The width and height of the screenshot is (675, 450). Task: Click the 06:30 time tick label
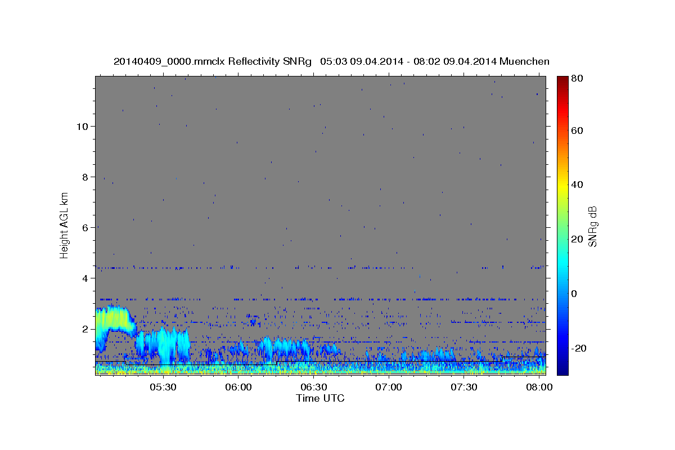pos(314,388)
